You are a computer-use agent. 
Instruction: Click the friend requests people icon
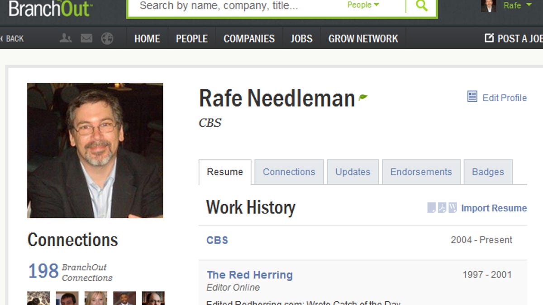click(x=66, y=38)
